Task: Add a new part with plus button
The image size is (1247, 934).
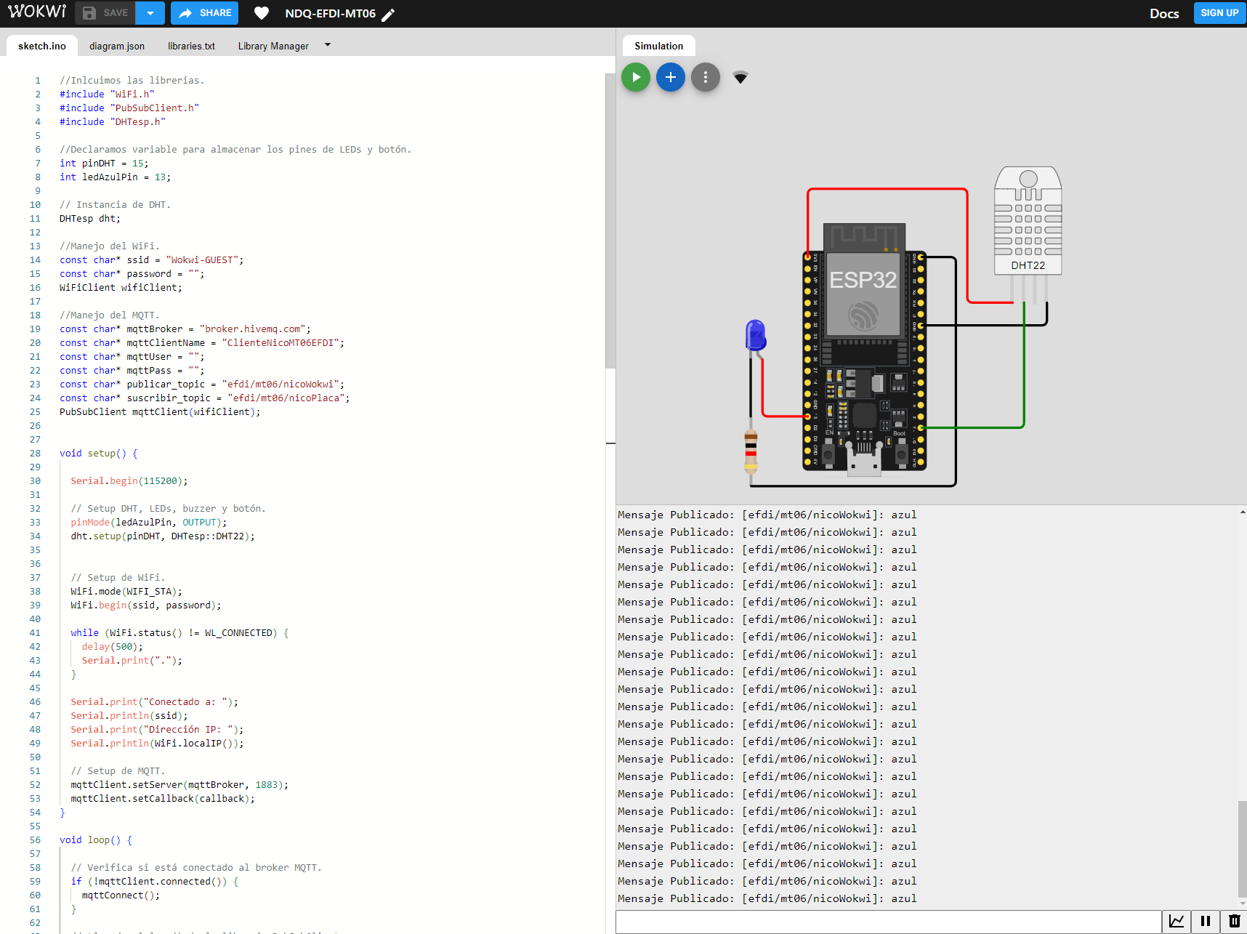Action: (x=671, y=77)
